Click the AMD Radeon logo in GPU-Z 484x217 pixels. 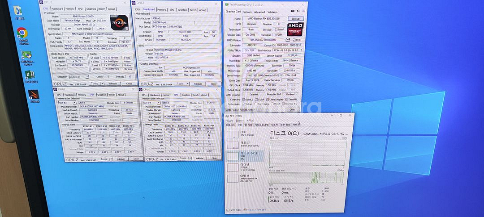[x=295, y=29]
